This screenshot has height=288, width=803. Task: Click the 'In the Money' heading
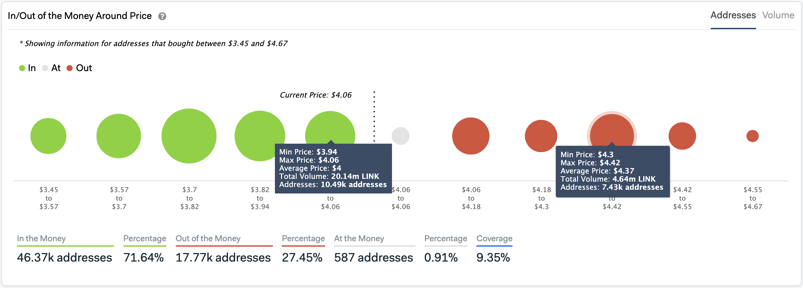(41, 239)
